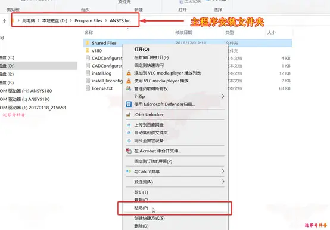Image resolution: width=330 pixels, height=230 pixels.
Task: Click the Microsoft Defender shield icon
Action: (x=129, y=104)
